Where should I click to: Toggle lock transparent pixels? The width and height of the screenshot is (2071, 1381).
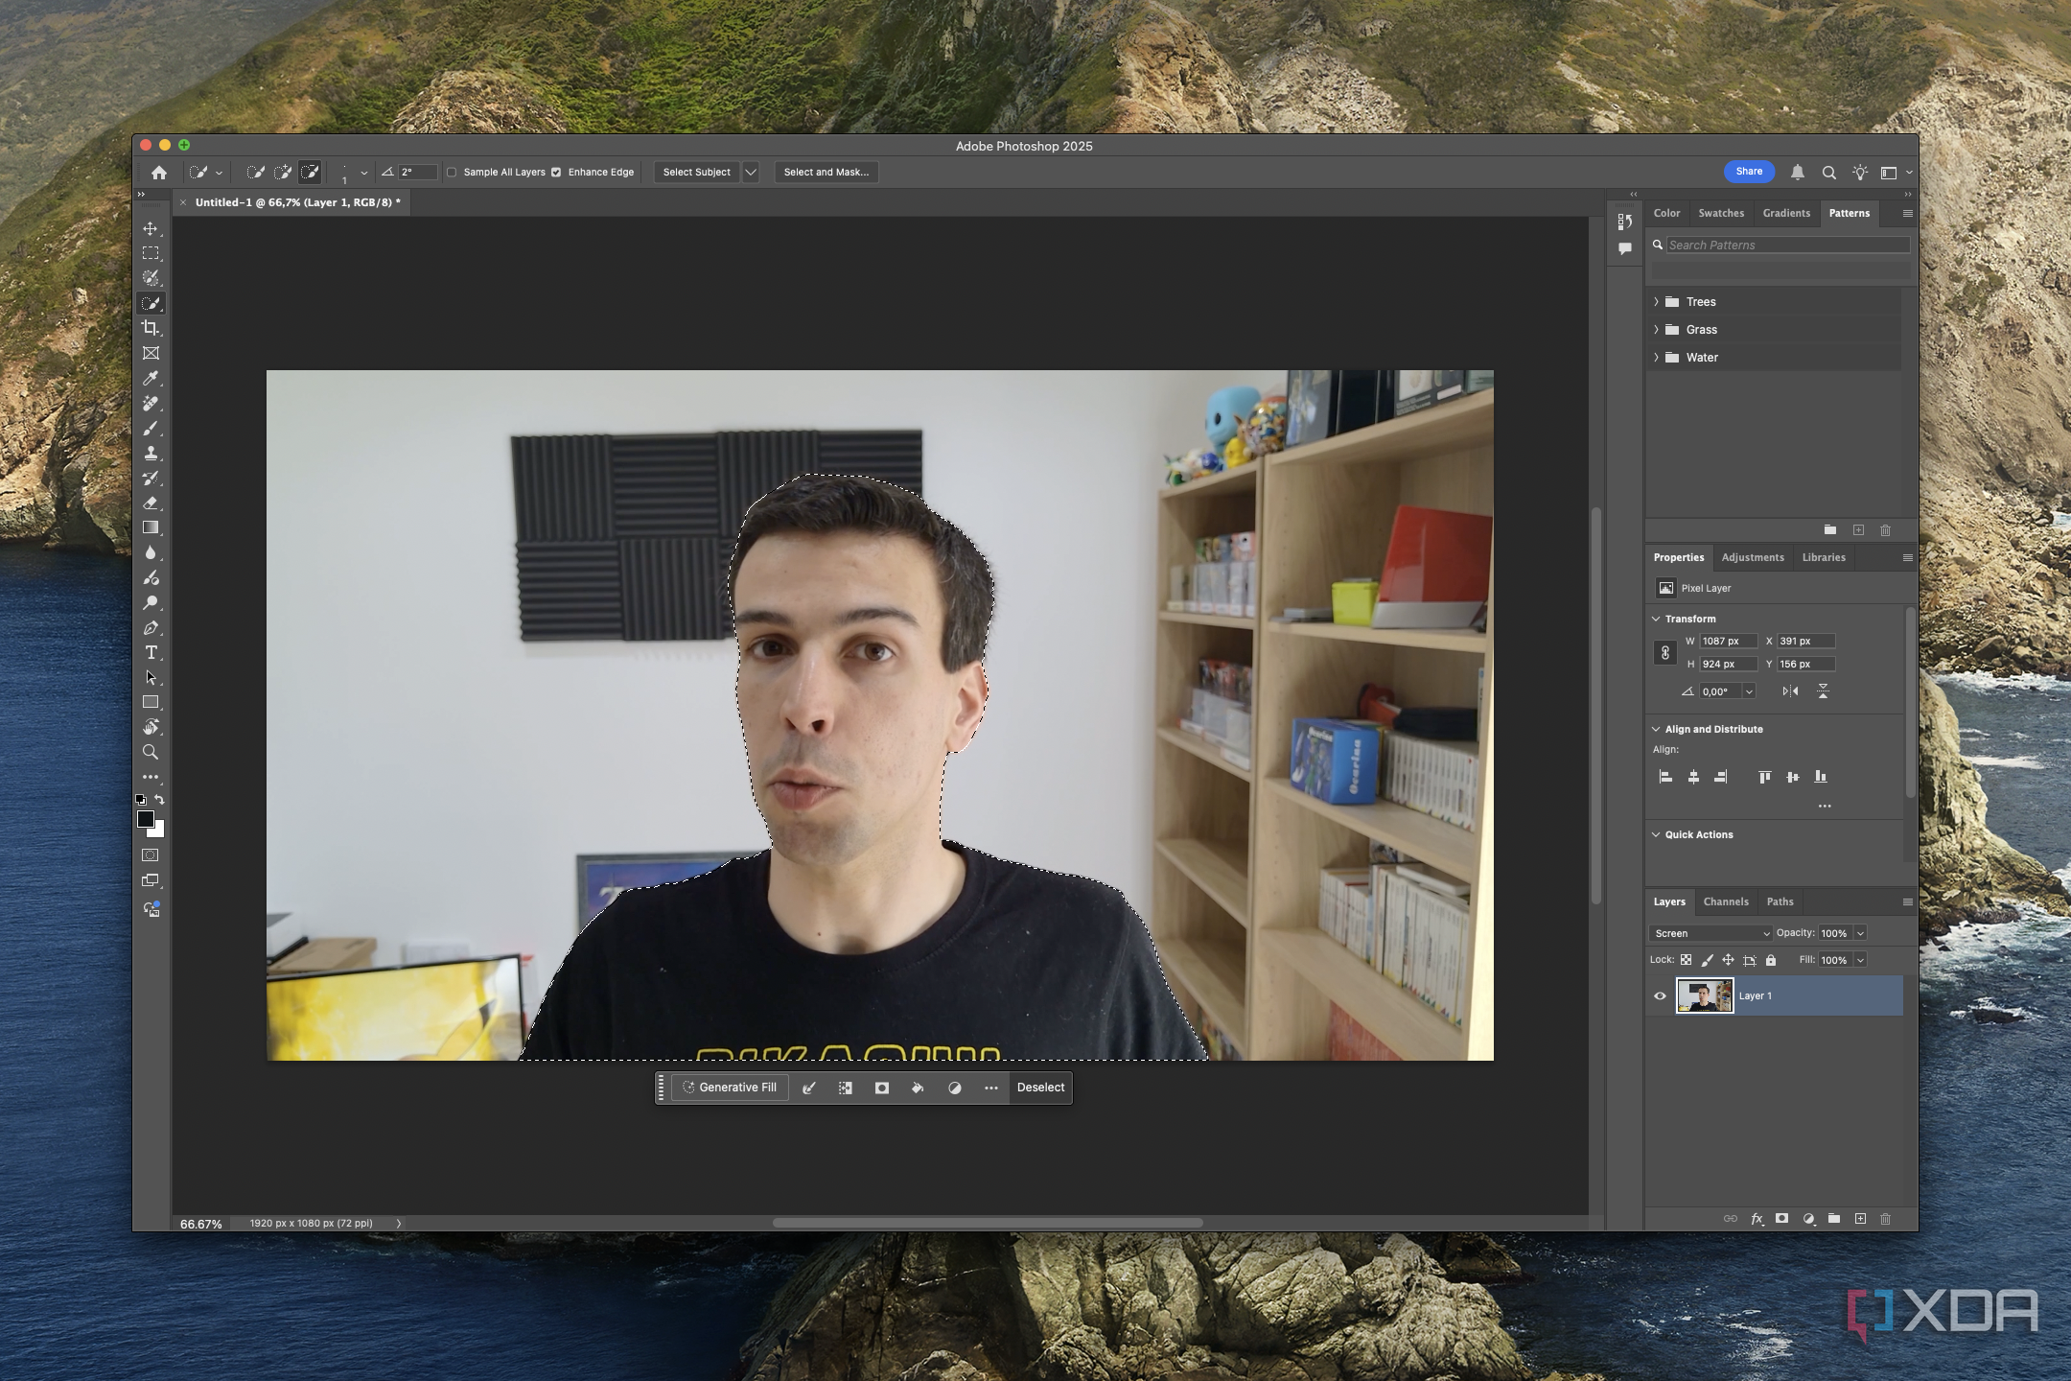tap(1686, 960)
